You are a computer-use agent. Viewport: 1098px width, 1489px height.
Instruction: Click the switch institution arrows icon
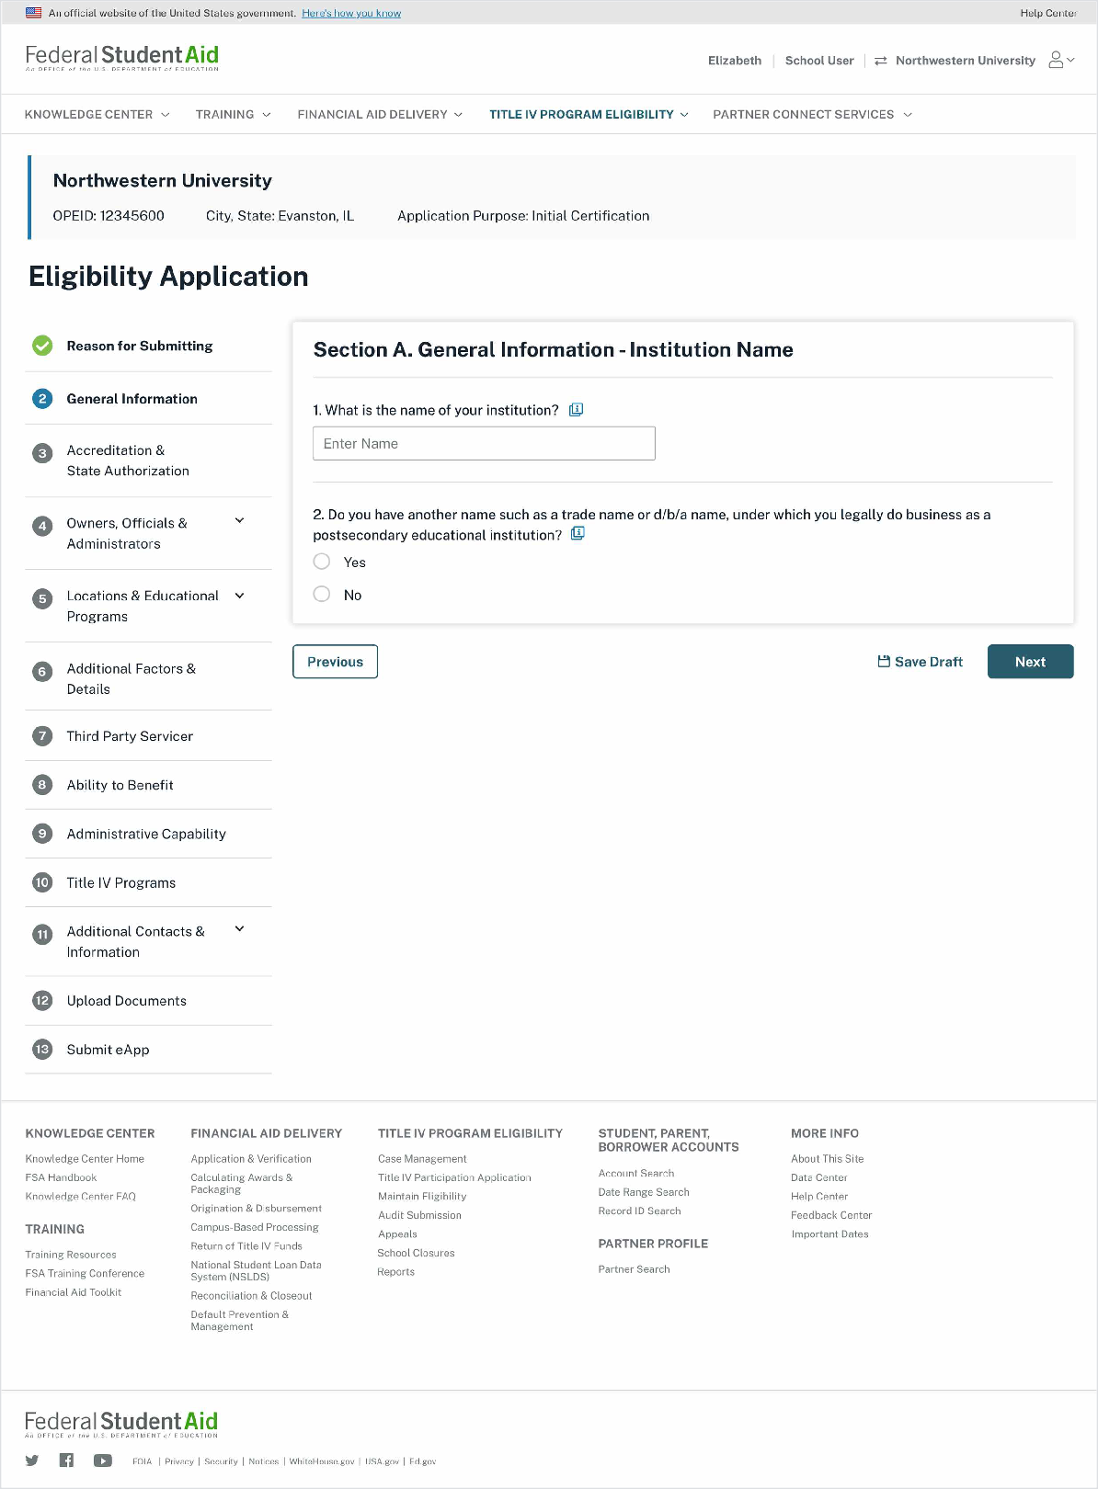[x=881, y=61]
